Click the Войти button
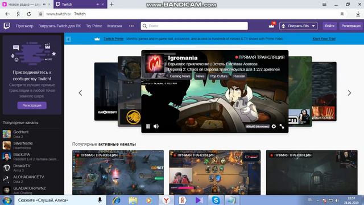The width and height of the screenshot is (364, 205). pyautogui.click(x=330, y=26)
